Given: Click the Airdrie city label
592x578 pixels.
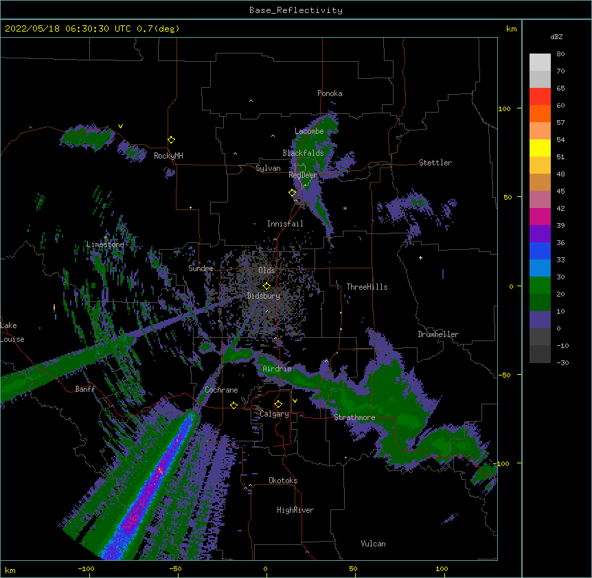Looking at the screenshot, I should point(277,369).
